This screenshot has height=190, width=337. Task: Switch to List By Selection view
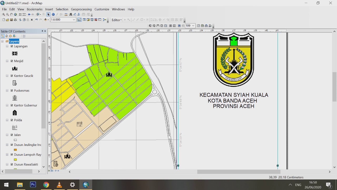coord(14,36)
